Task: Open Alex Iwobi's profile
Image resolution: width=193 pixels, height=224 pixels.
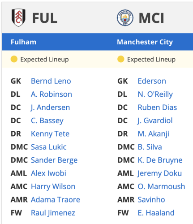Action: [48, 173]
